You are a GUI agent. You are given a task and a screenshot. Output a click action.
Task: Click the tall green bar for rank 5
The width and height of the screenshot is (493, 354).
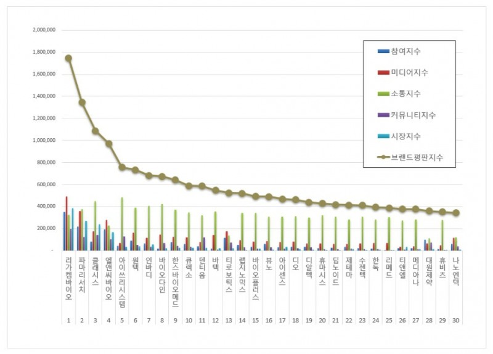(x=122, y=224)
